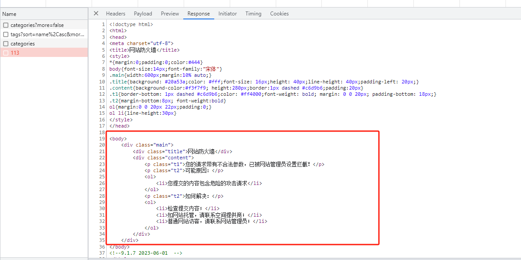This screenshot has width=521, height=260.
Task: Click the doctype html line in the response
Action: 131,25
